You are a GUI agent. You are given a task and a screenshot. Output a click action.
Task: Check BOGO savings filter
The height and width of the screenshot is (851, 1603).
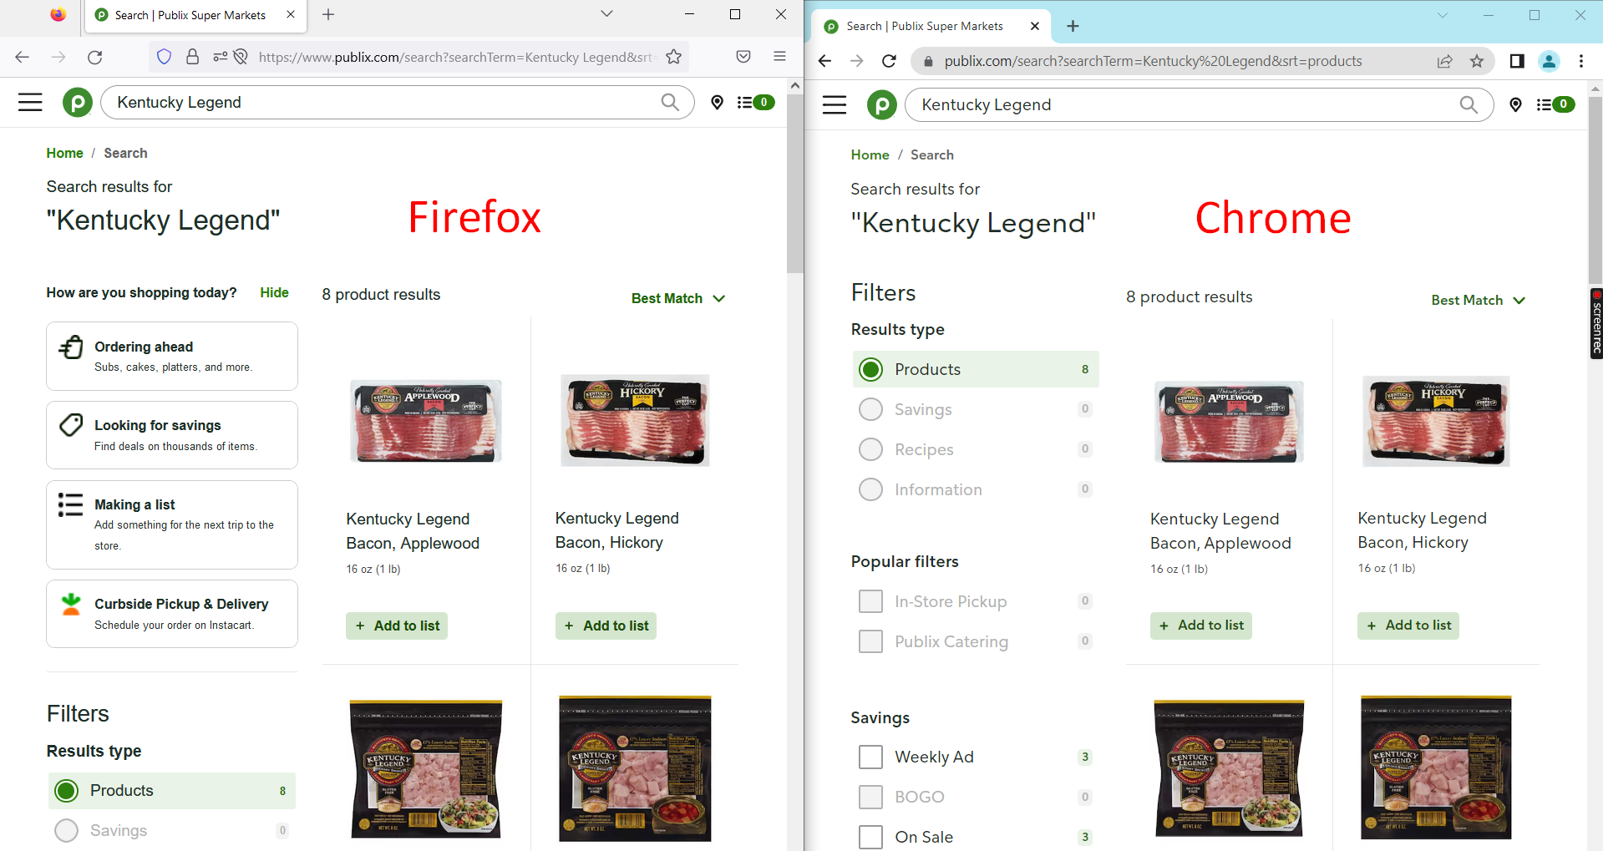[x=870, y=797]
